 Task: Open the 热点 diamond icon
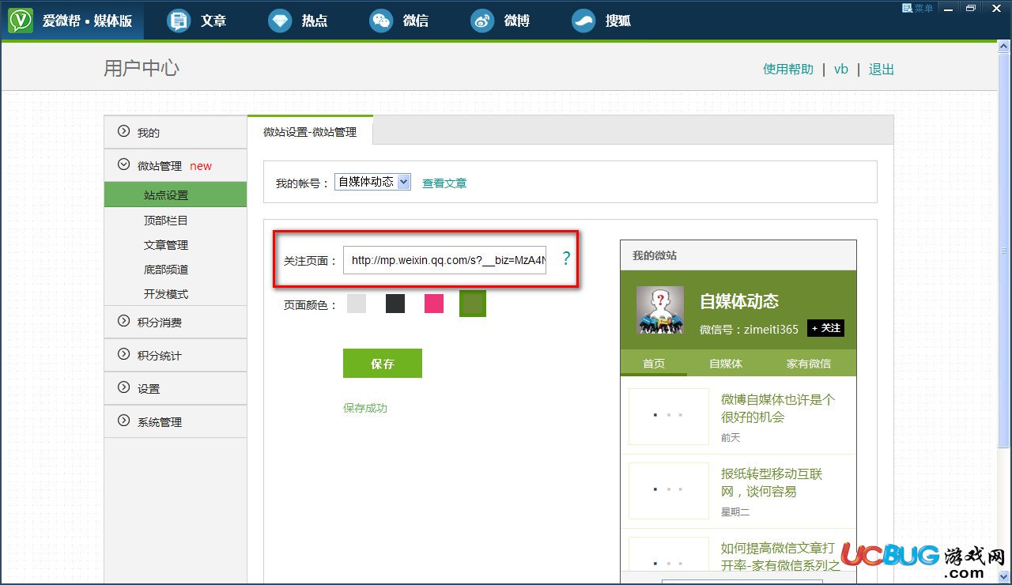280,21
